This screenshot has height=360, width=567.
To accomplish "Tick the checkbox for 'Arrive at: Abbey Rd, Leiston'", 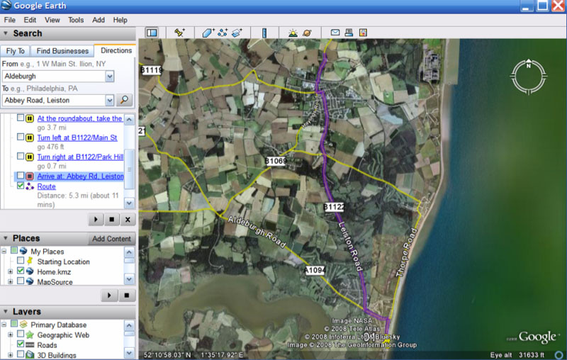I will [21, 176].
